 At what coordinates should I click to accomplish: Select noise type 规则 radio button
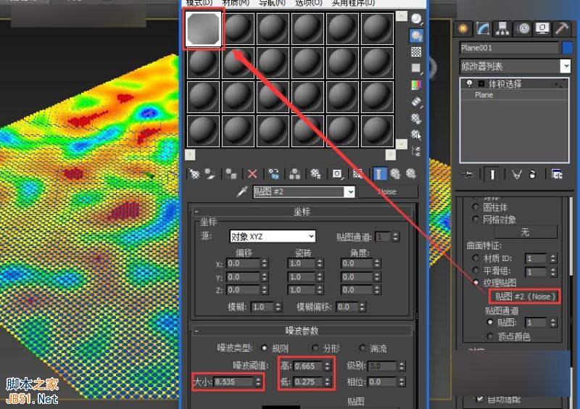[264, 348]
